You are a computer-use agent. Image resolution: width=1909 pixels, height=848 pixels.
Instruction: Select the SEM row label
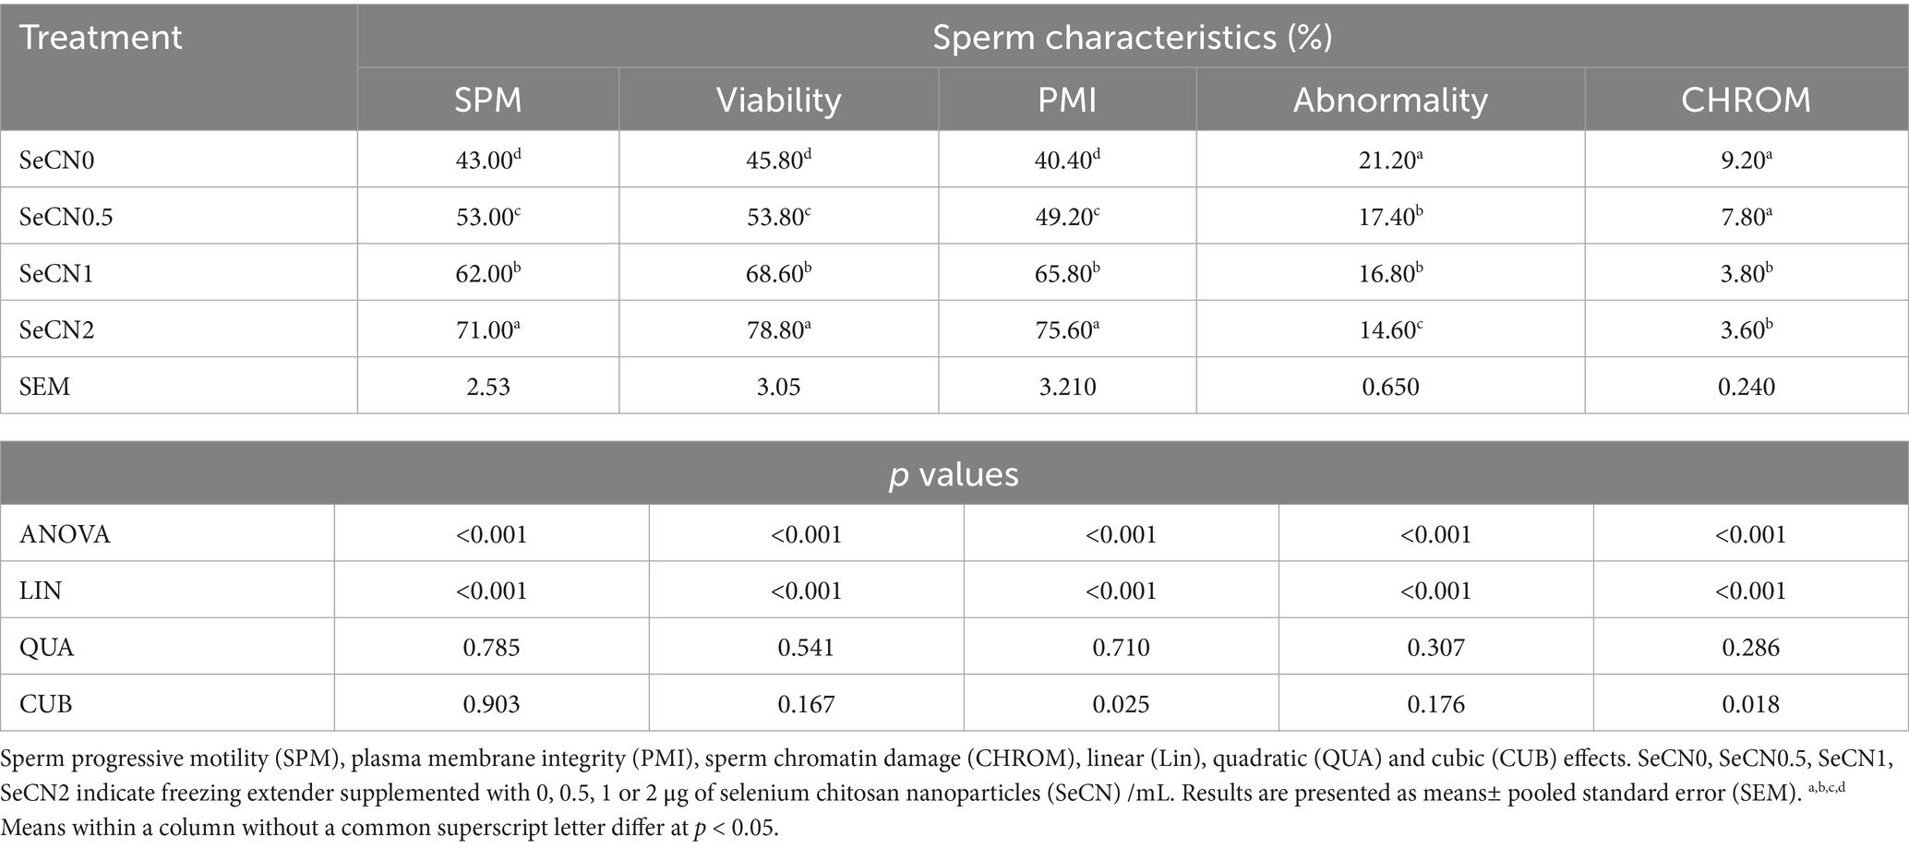[44, 387]
